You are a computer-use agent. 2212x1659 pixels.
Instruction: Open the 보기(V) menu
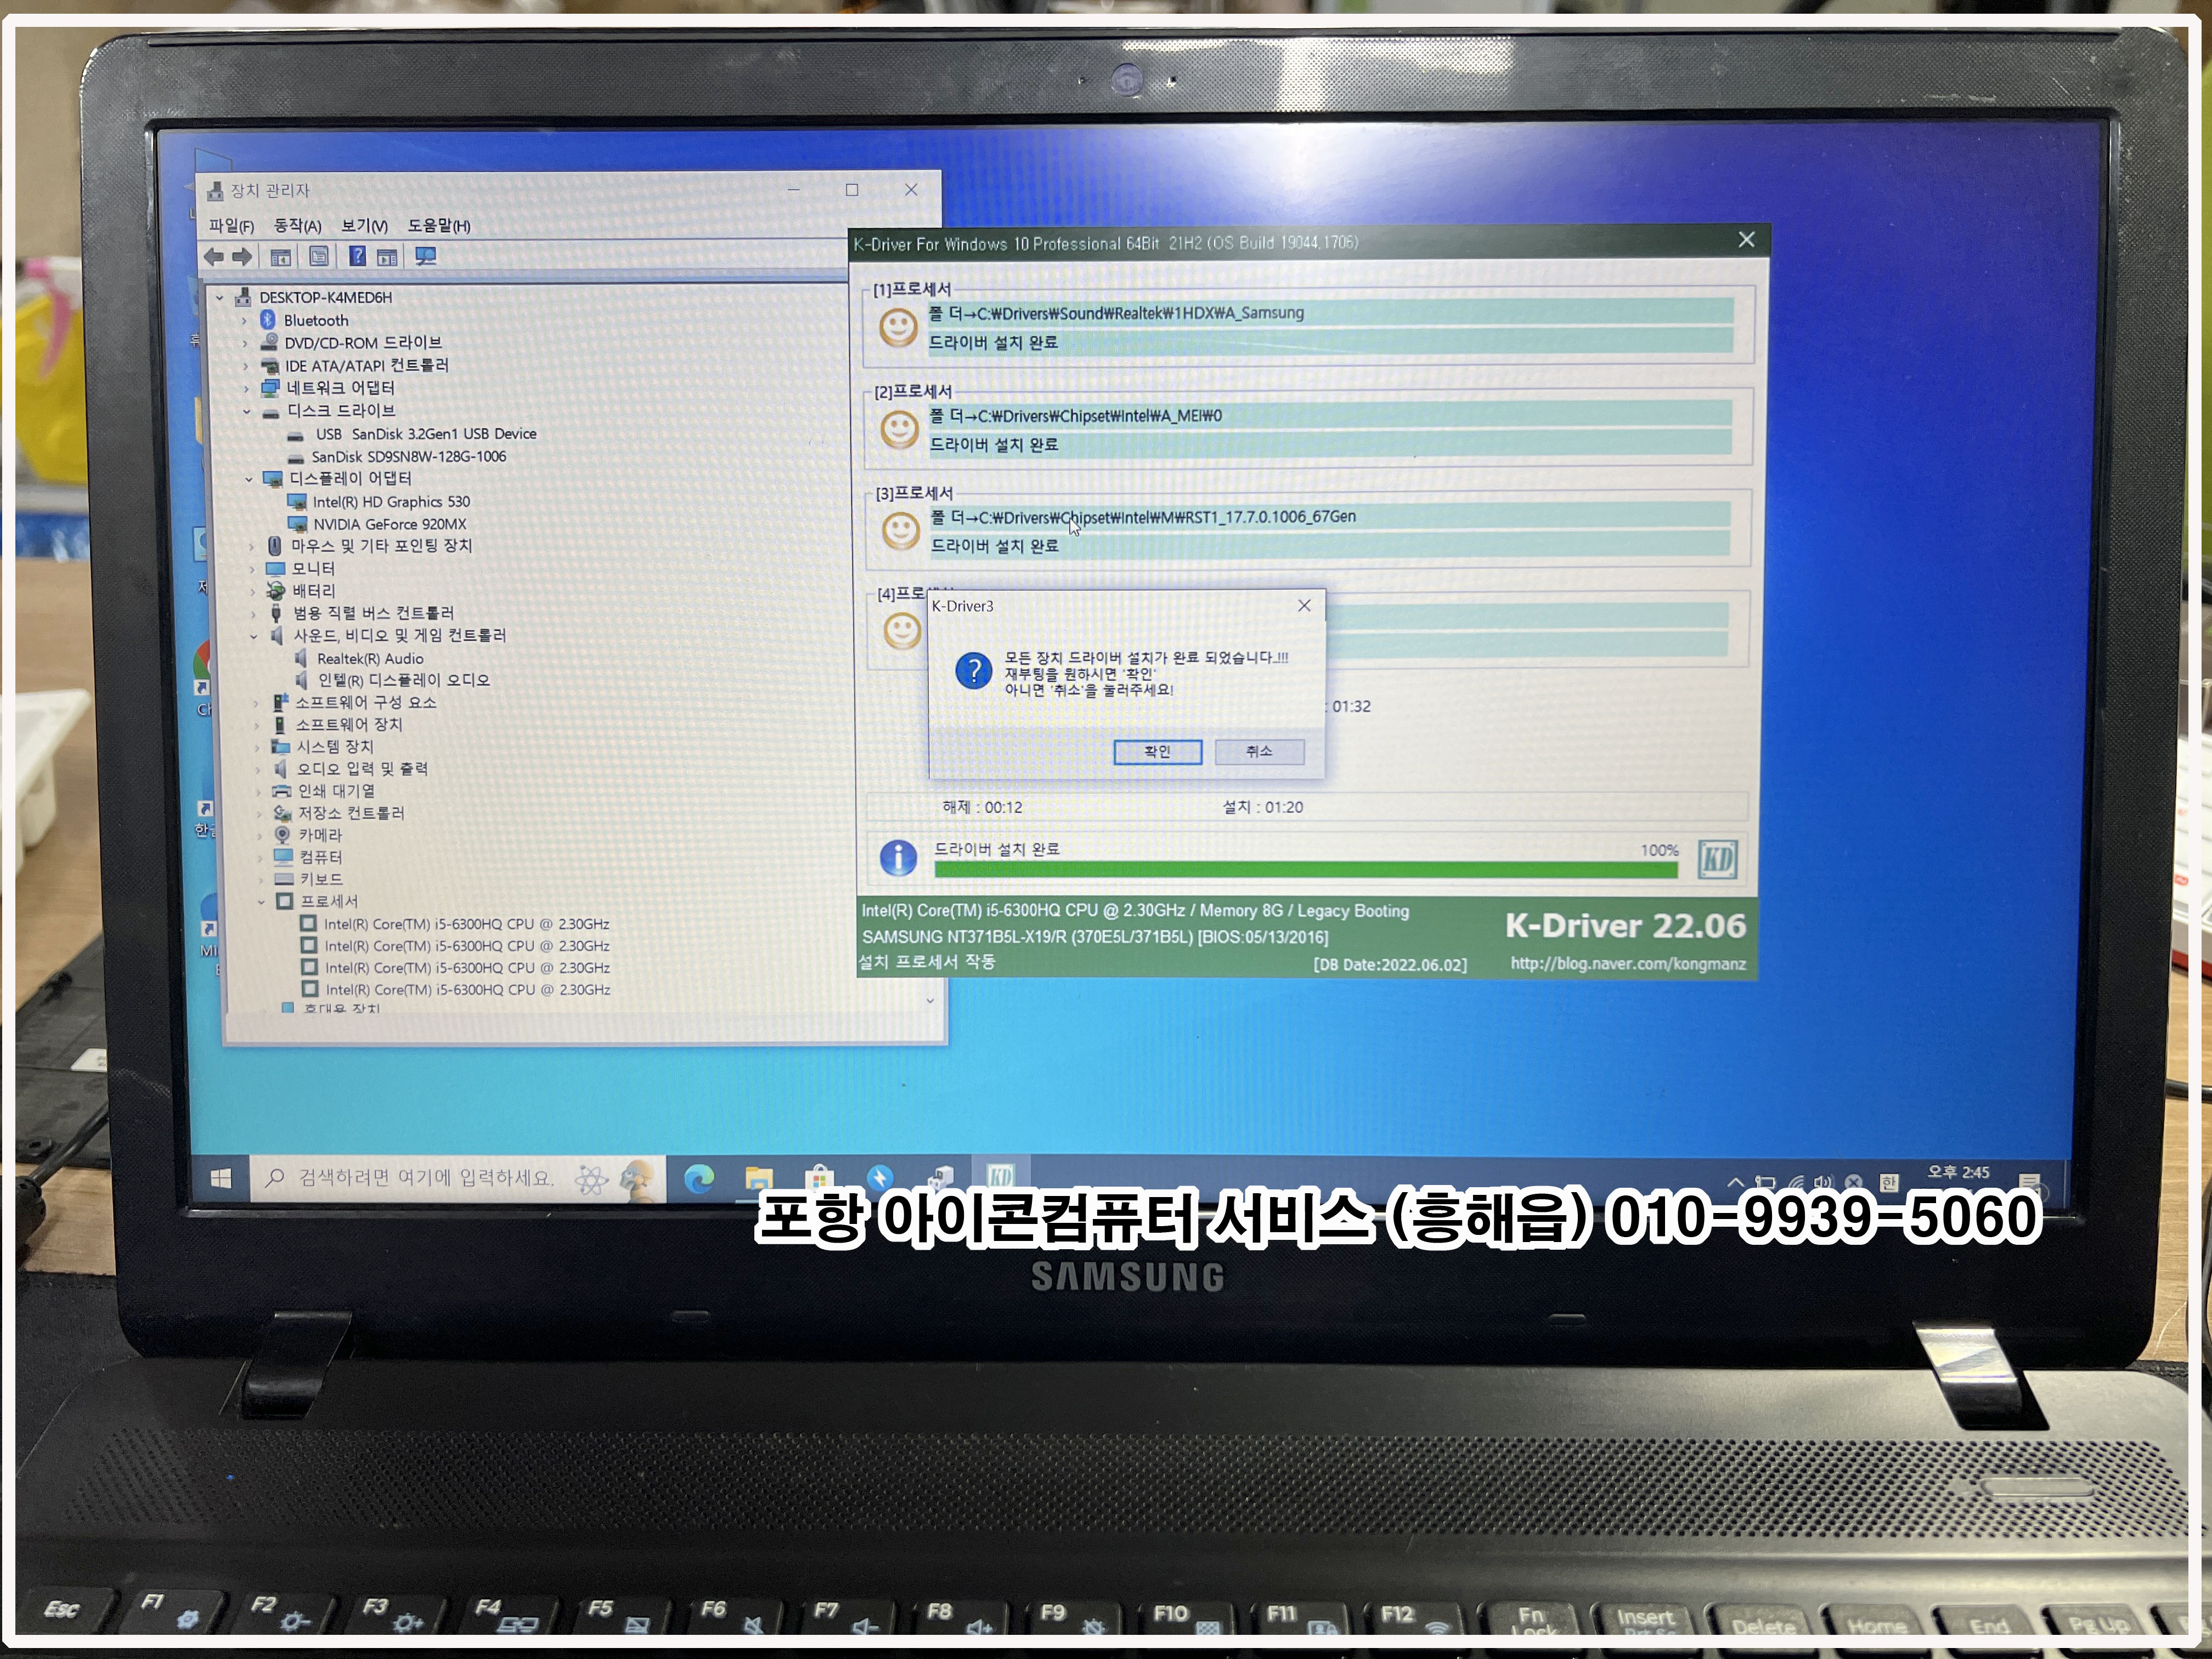[x=363, y=226]
